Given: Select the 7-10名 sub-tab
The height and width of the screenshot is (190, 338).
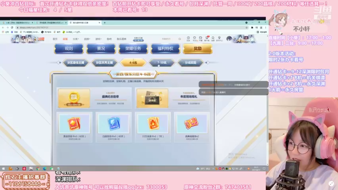Looking at the screenshot, I should pos(162,62).
